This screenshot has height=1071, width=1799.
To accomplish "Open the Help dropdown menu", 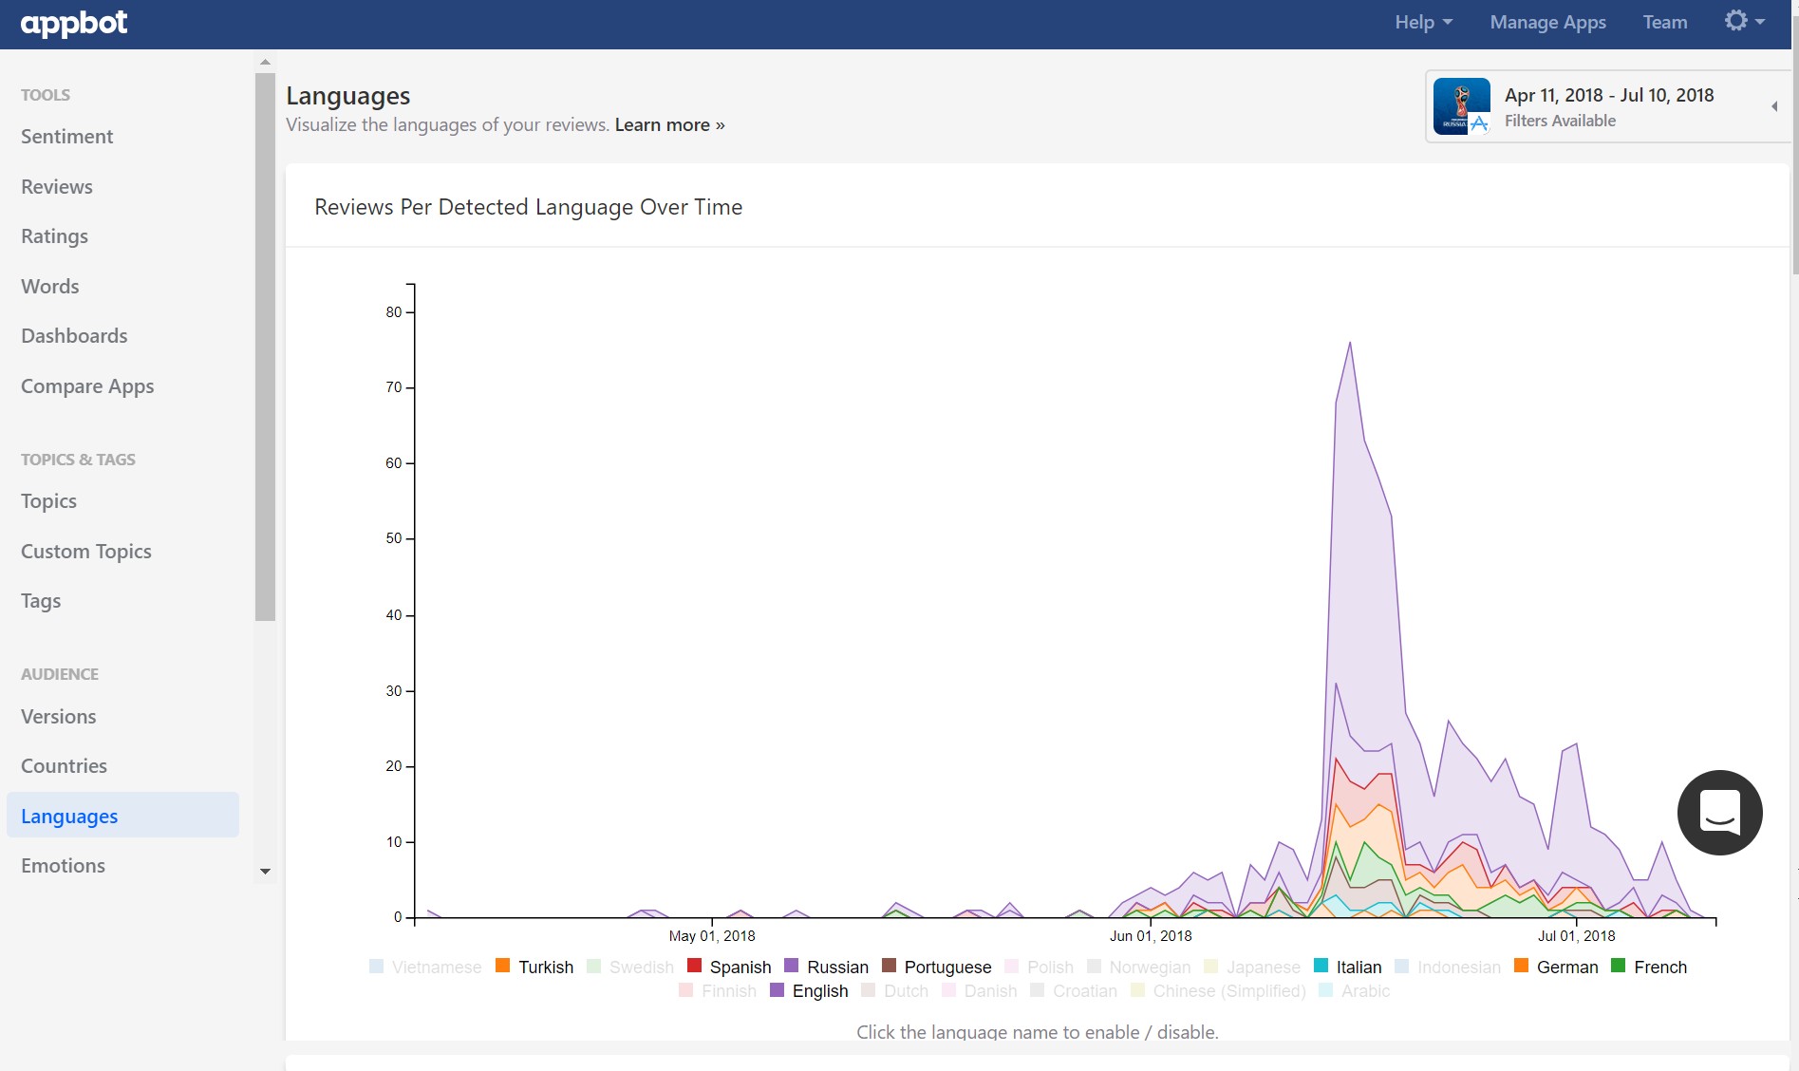I will pos(1423,22).
